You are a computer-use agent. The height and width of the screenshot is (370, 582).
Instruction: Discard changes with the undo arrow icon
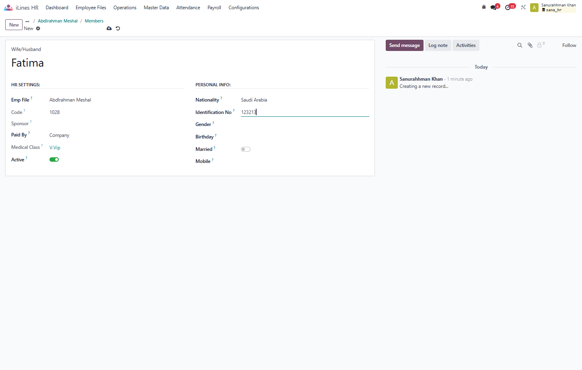click(x=118, y=28)
